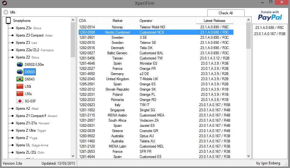Click the Check All button
The height and width of the screenshot is (168, 290).
pos(226,13)
